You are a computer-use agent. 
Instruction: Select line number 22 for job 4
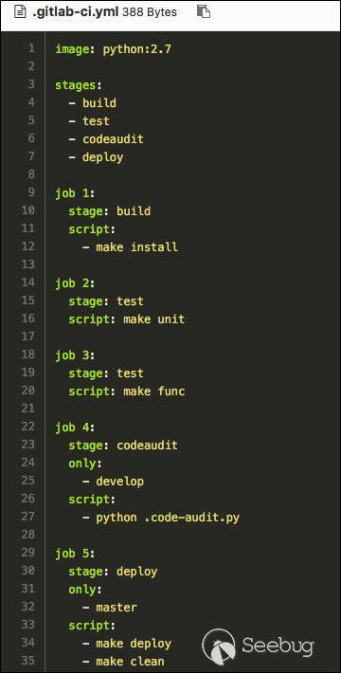27,427
